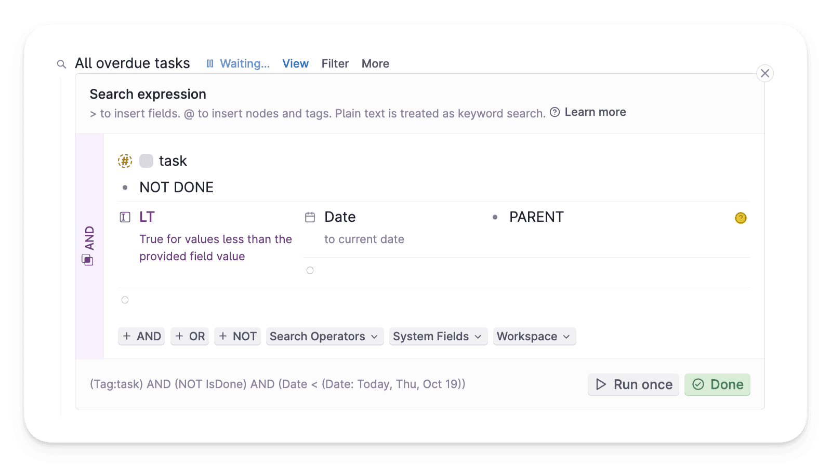Viewport: 831px width, 467px height.
Task: Click the AND group node icon
Action: click(88, 260)
